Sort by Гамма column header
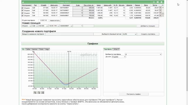 pos(137,5)
